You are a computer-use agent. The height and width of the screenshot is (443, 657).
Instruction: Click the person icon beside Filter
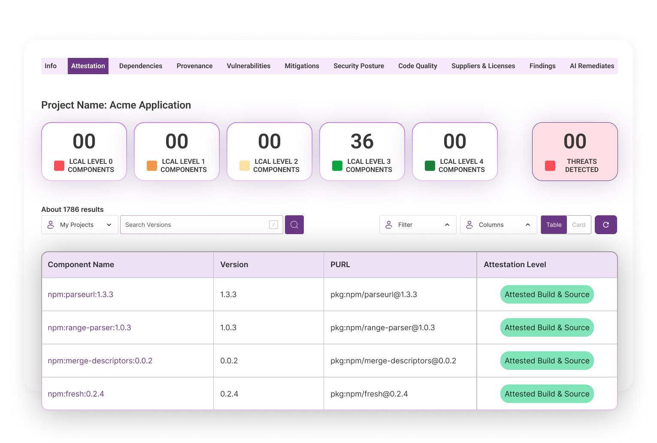[389, 225]
